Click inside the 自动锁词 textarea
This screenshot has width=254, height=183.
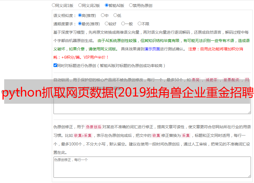(x=152, y=103)
